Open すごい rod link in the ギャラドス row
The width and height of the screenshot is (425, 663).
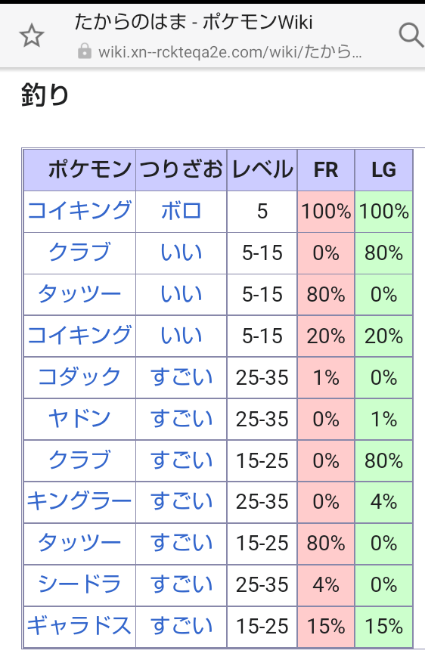181,625
